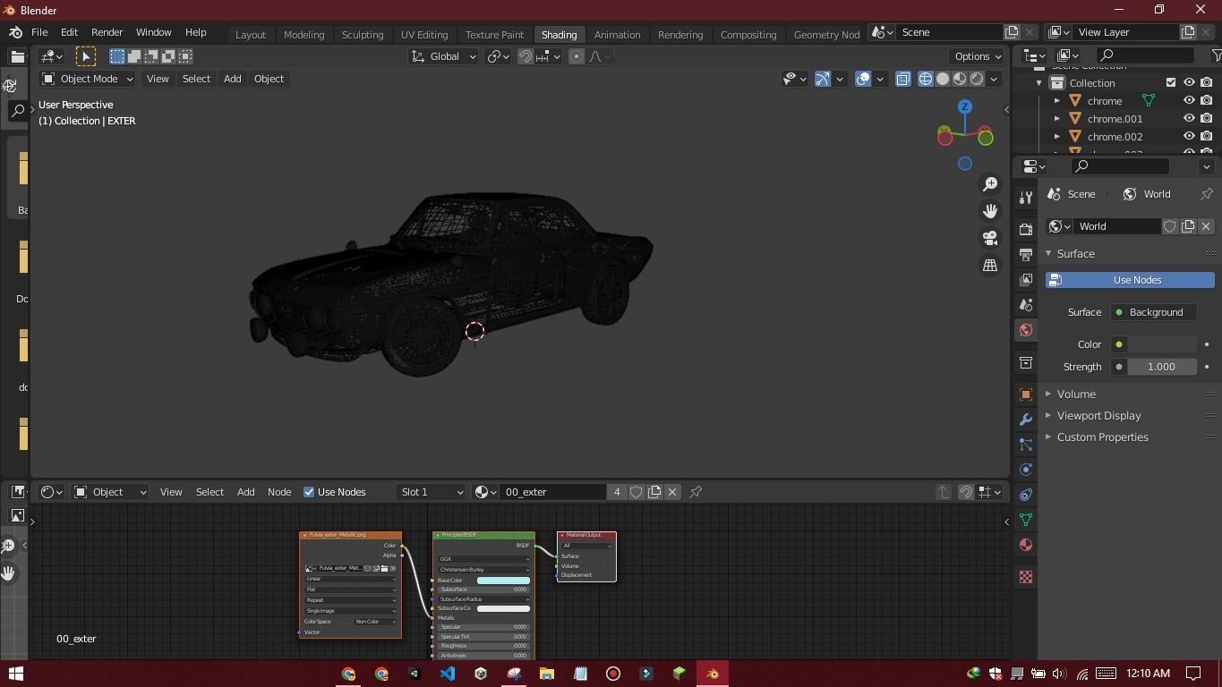Click the new material copy button
Screen dimensions: 1222x687
(x=654, y=492)
